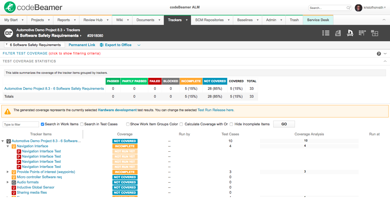Expand more actions chevron after Export to Office

(139, 45)
